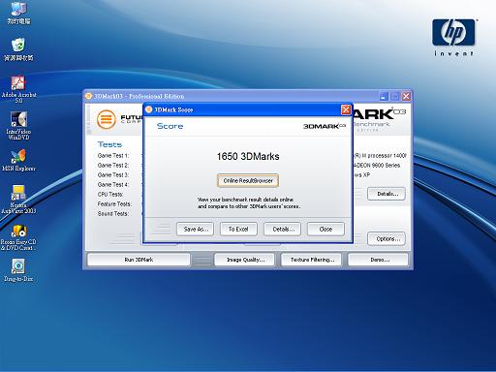
Task: Open Norton AntiVirus 2003 shortcut
Action: (18, 199)
